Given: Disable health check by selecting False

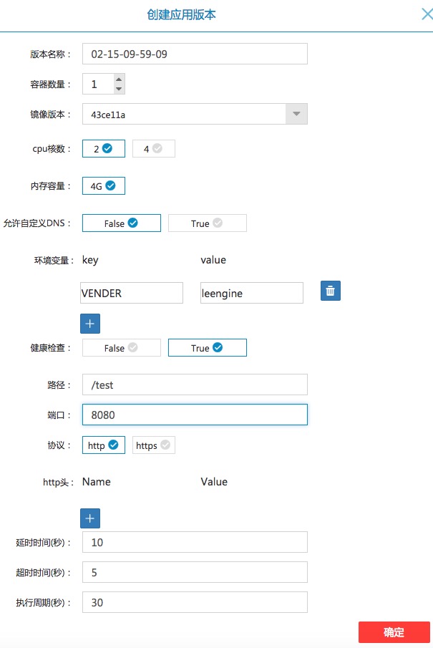Looking at the screenshot, I should tap(121, 347).
